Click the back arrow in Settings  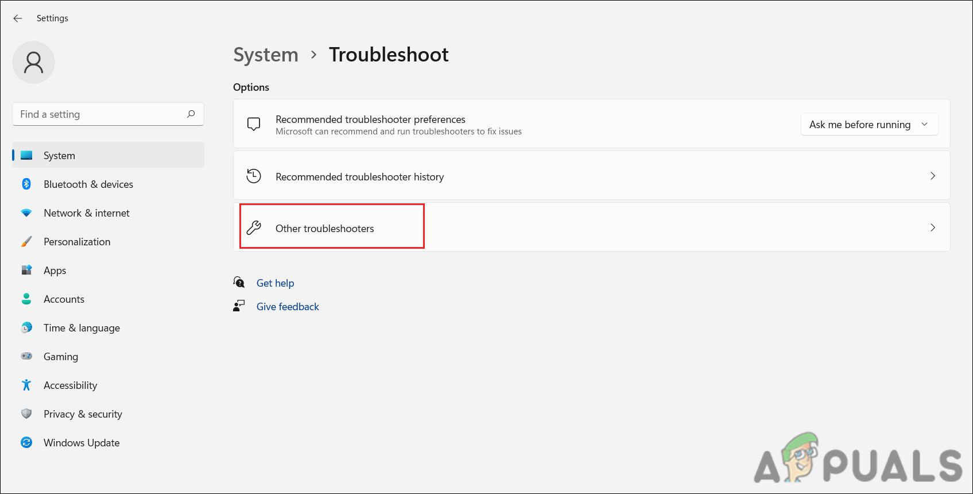point(18,18)
